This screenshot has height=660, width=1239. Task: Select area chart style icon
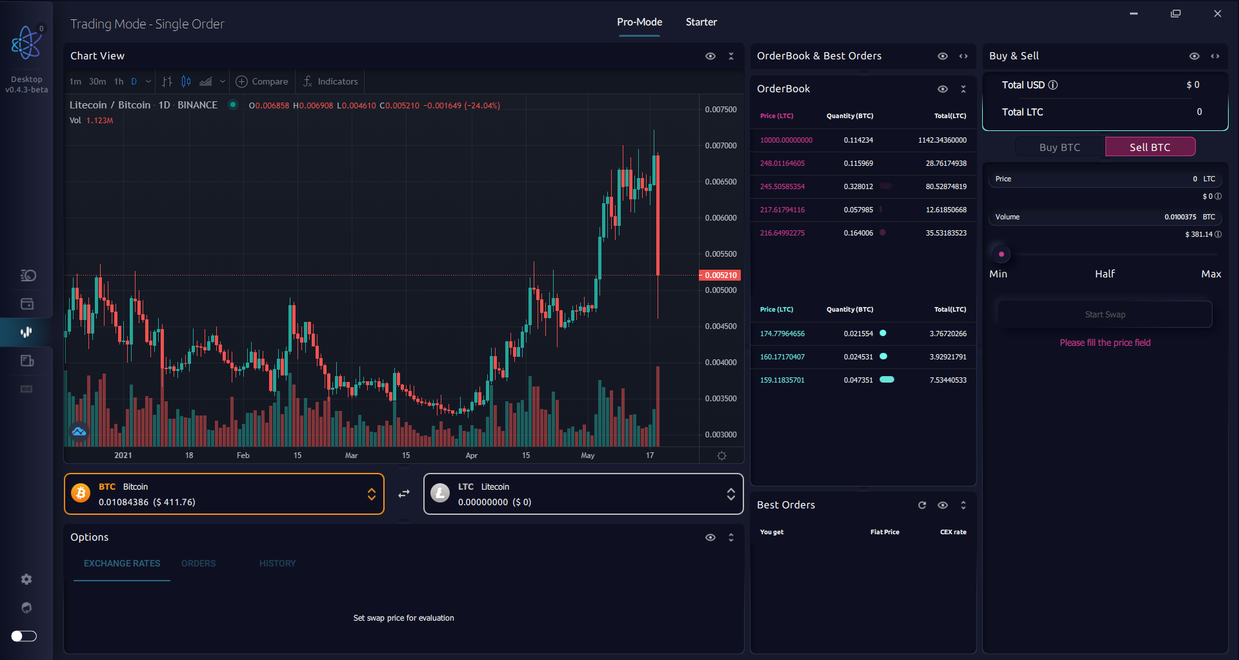206,81
